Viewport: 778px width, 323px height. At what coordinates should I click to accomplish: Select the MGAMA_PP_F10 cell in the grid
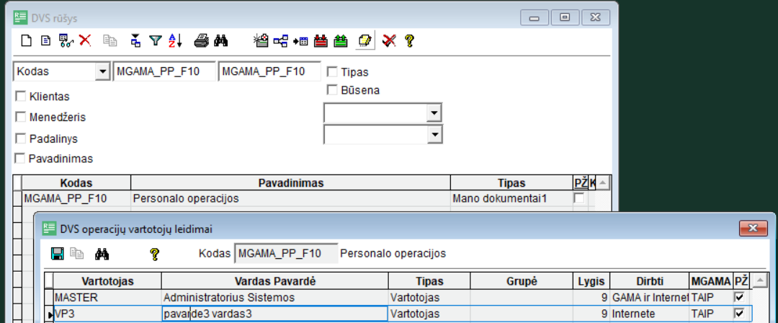pos(76,198)
